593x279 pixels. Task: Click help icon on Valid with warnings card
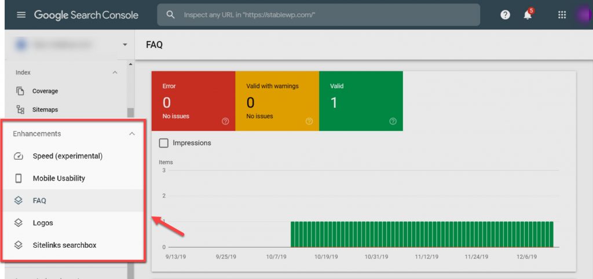(x=309, y=122)
